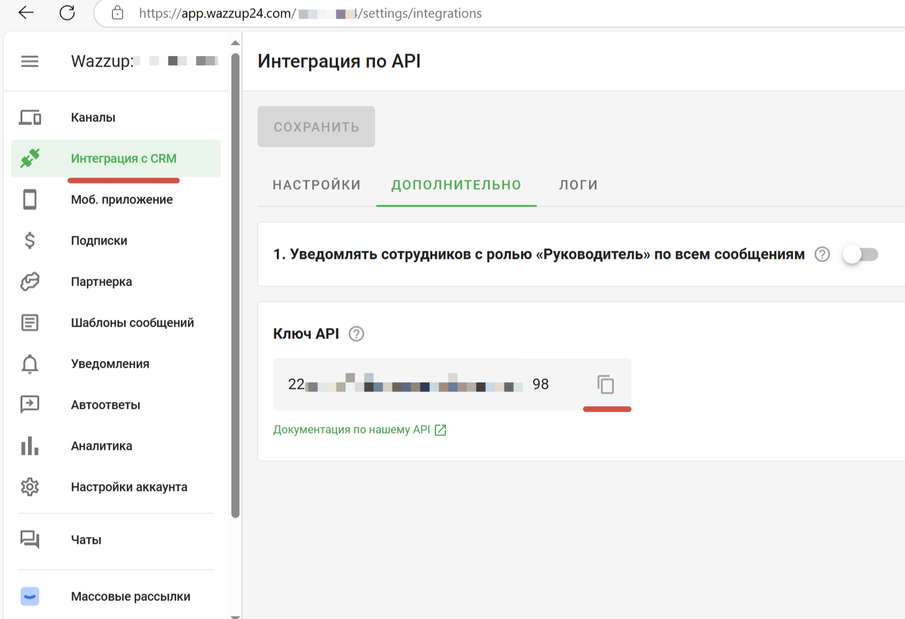905x619 pixels.
Task: Reload the page with refresh icon
Action: 67,12
